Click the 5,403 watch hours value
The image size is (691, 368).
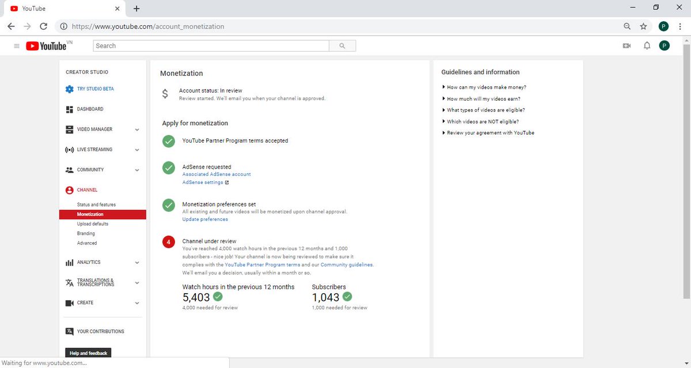coord(195,297)
